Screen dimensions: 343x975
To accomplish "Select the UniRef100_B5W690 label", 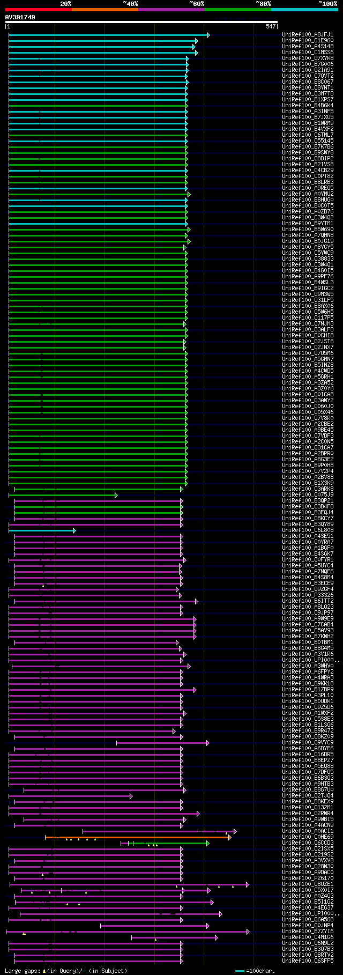I will pos(308,229).
